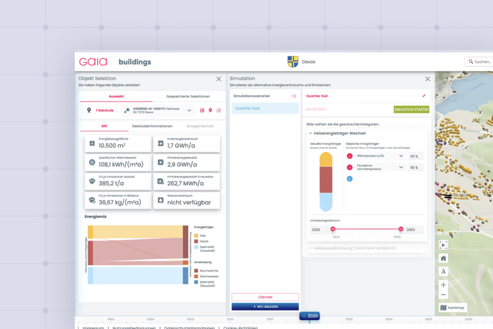Click the Primärenergiebedarf Erneuerbar icon
This screenshot has width=493, height=329.
pos(161,181)
